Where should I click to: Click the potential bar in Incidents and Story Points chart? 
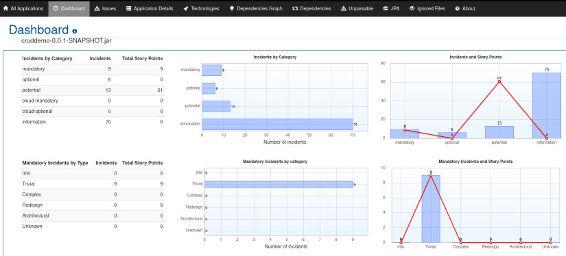click(x=499, y=132)
